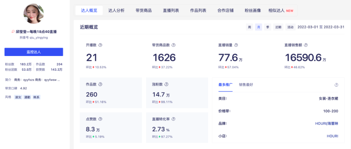Click the 直播转化率 value 2.73%
This screenshot has height=149, width=351.
coord(161,130)
